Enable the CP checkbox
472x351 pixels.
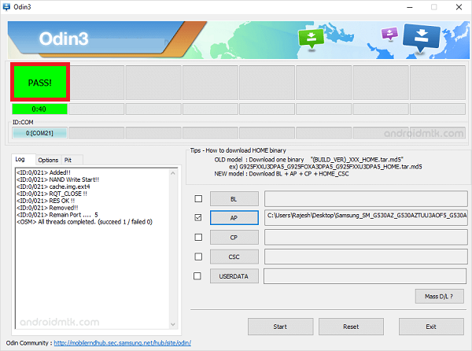[x=198, y=237]
